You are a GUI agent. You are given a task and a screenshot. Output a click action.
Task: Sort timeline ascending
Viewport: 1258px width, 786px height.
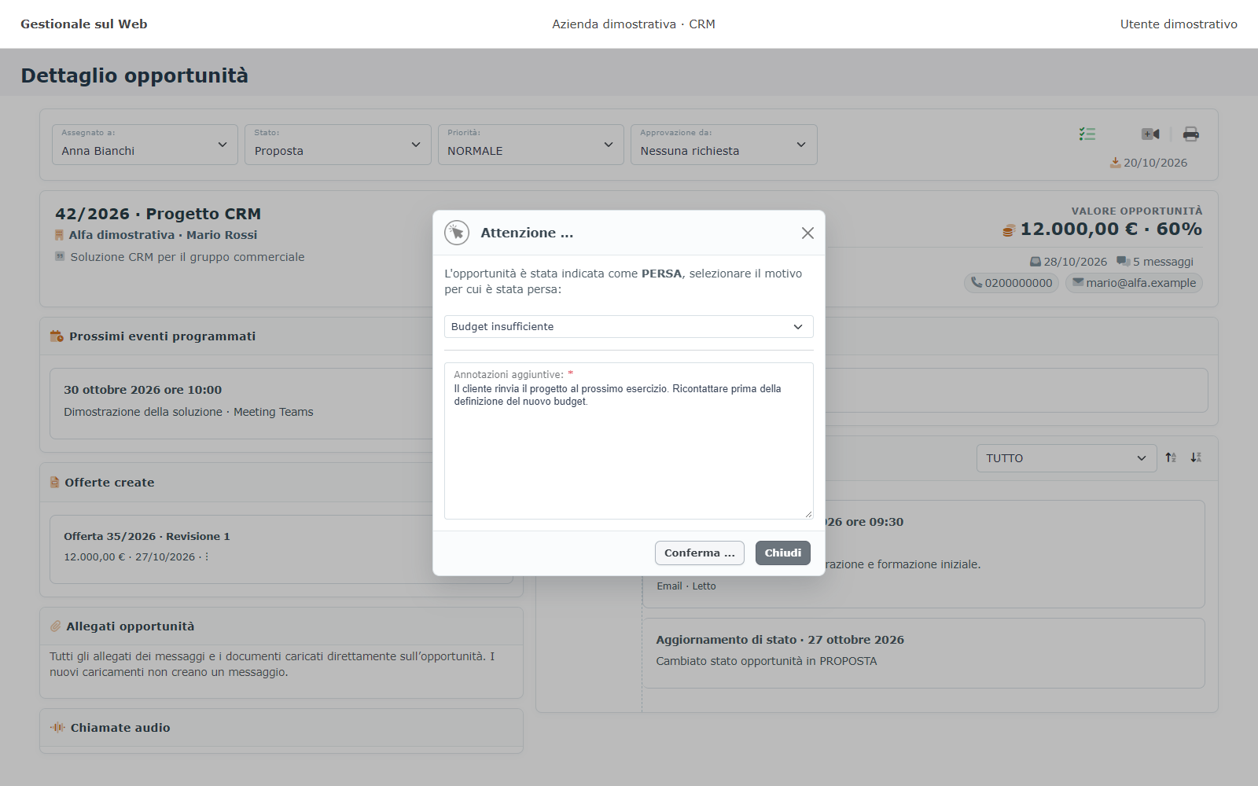click(1171, 457)
